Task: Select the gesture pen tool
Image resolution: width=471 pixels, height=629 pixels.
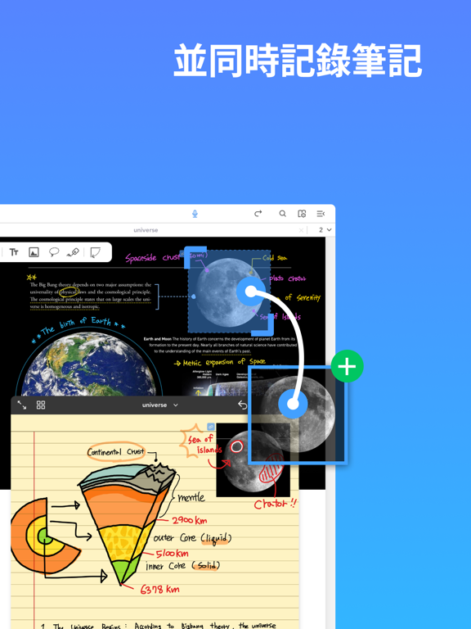Action: tap(73, 252)
